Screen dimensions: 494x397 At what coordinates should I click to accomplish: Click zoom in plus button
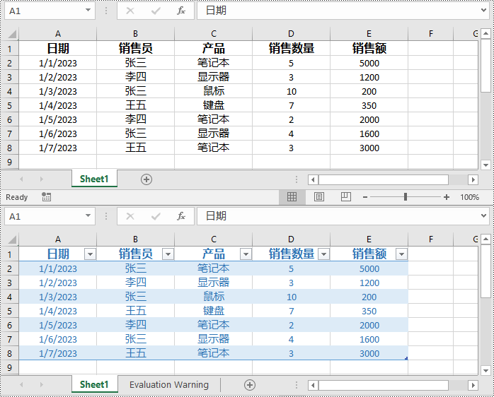(447, 197)
